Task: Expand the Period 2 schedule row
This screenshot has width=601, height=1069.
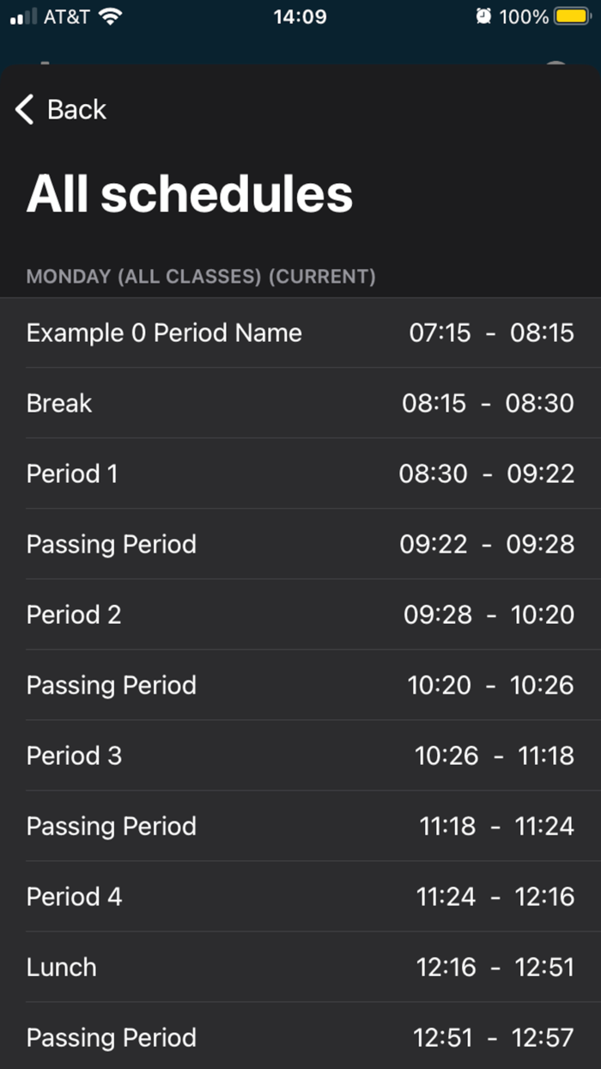Action: click(x=300, y=614)
